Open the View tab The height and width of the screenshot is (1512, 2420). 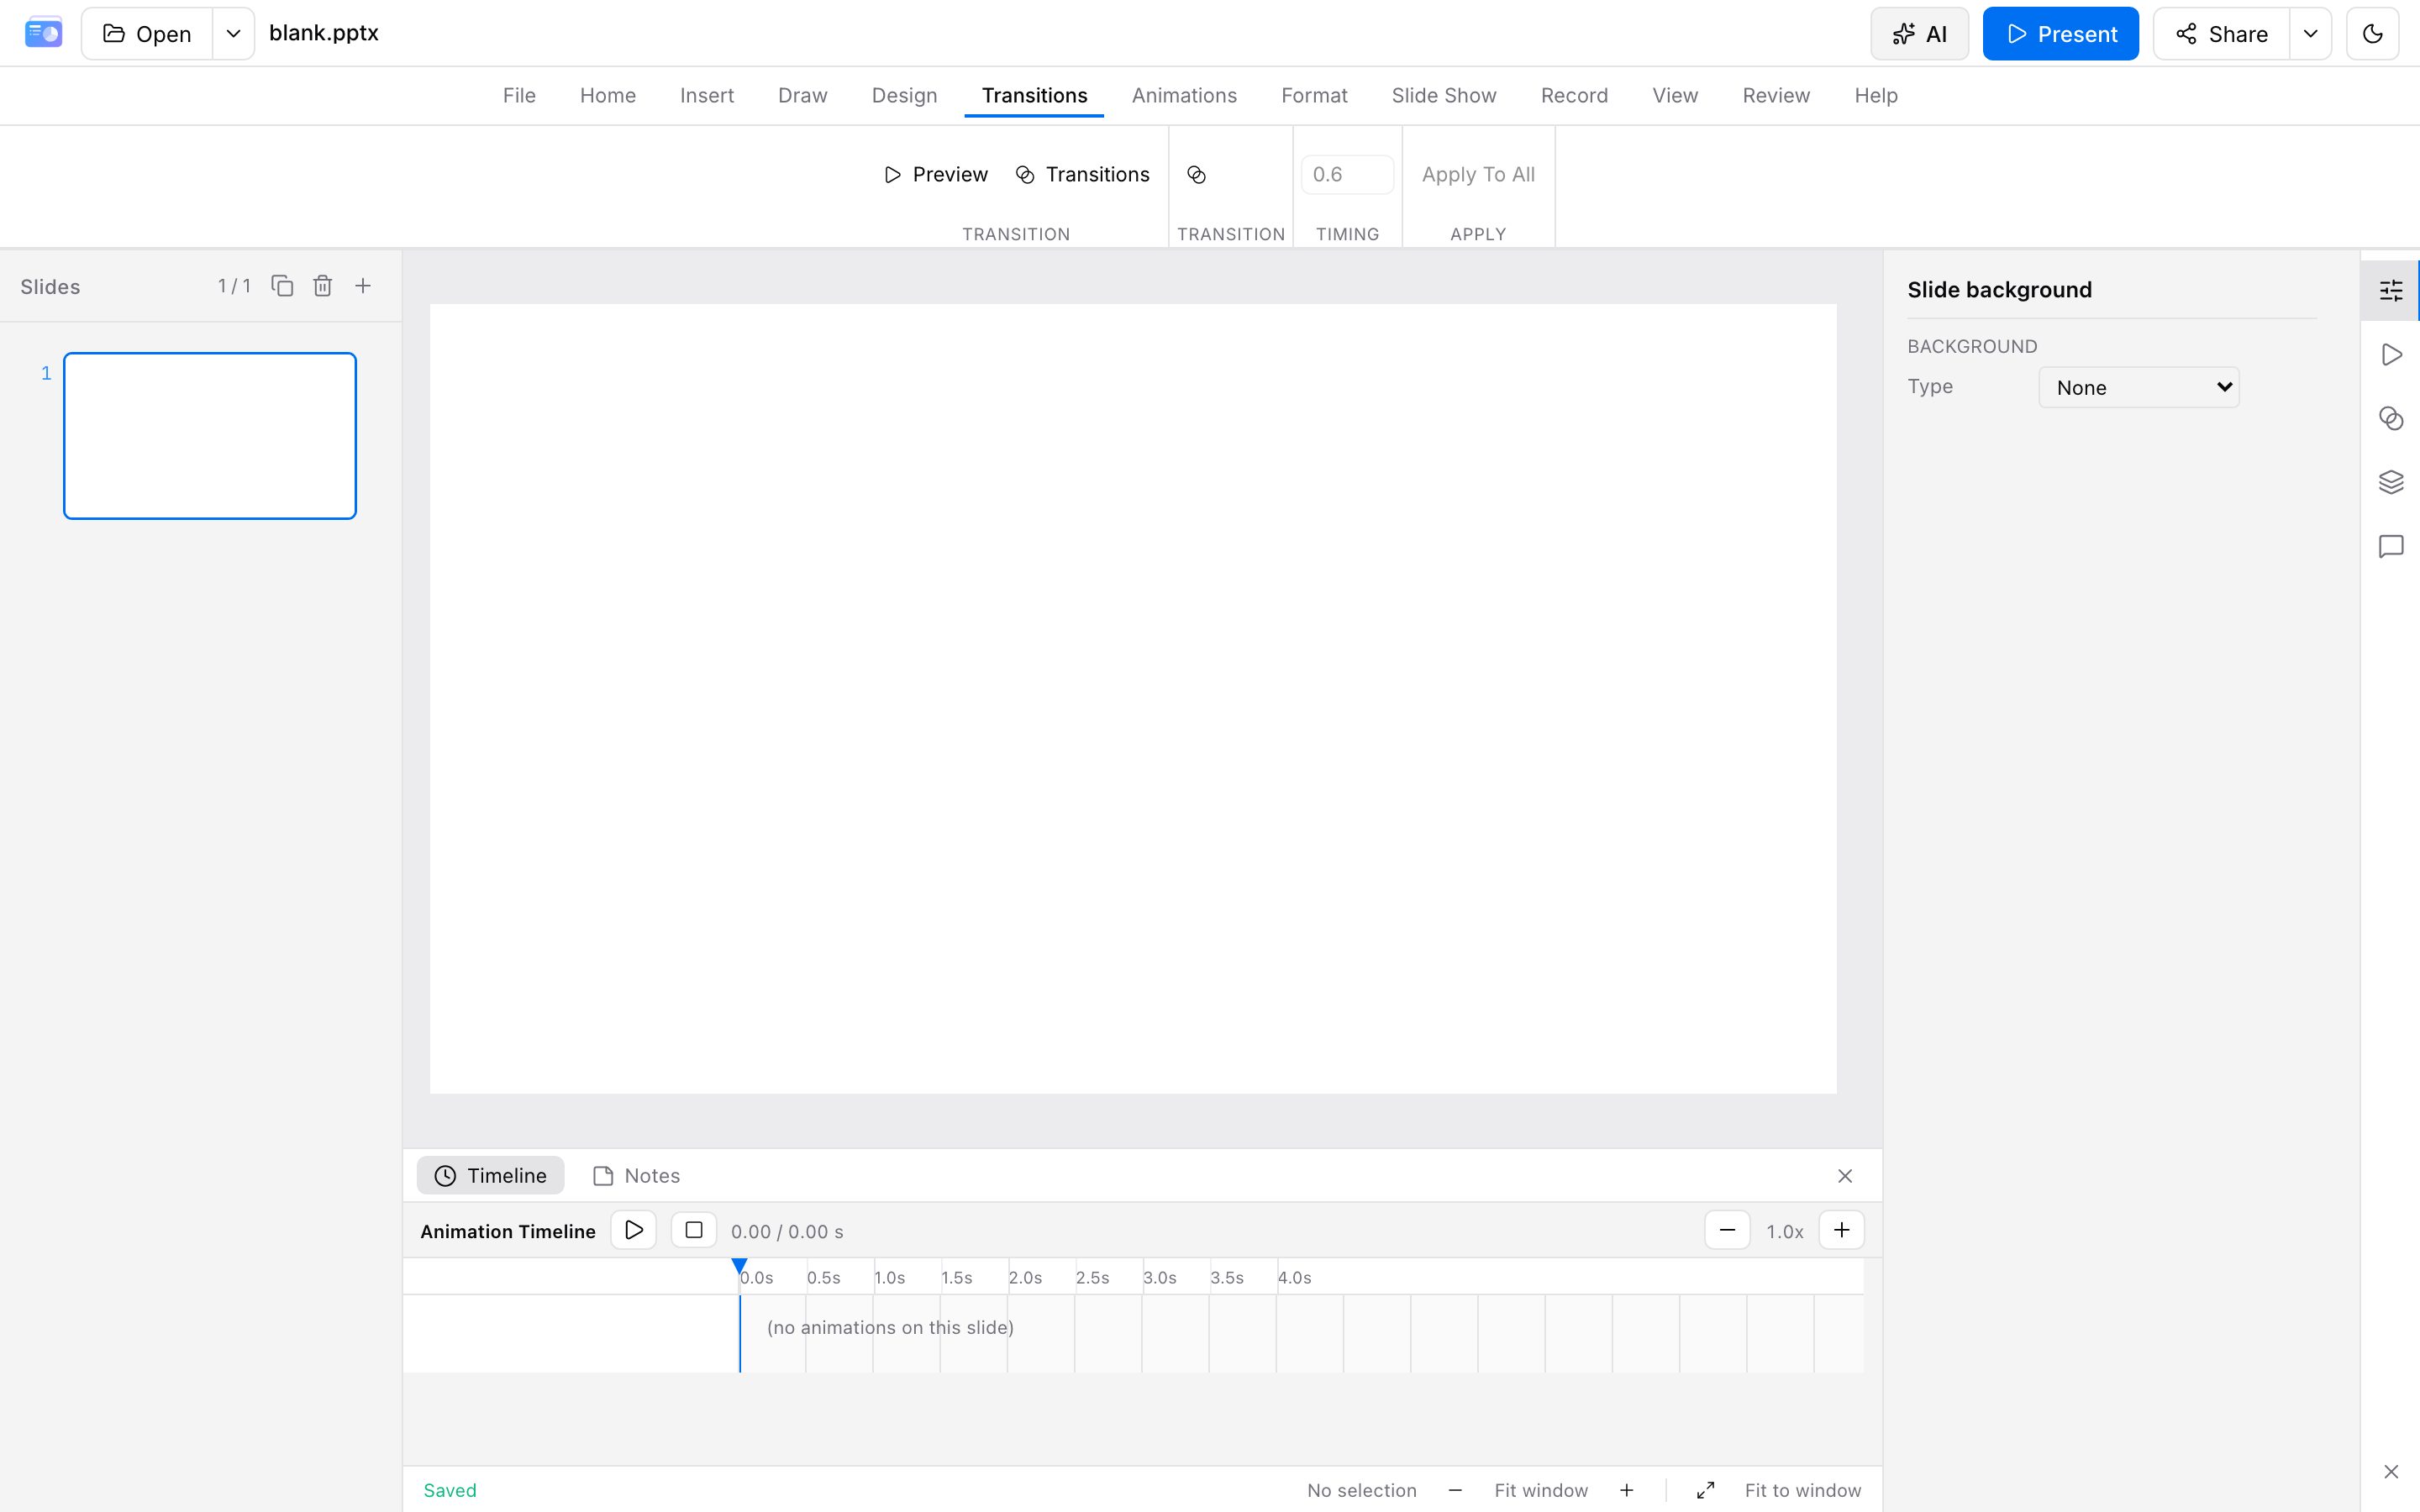[x=1675, y=95]
